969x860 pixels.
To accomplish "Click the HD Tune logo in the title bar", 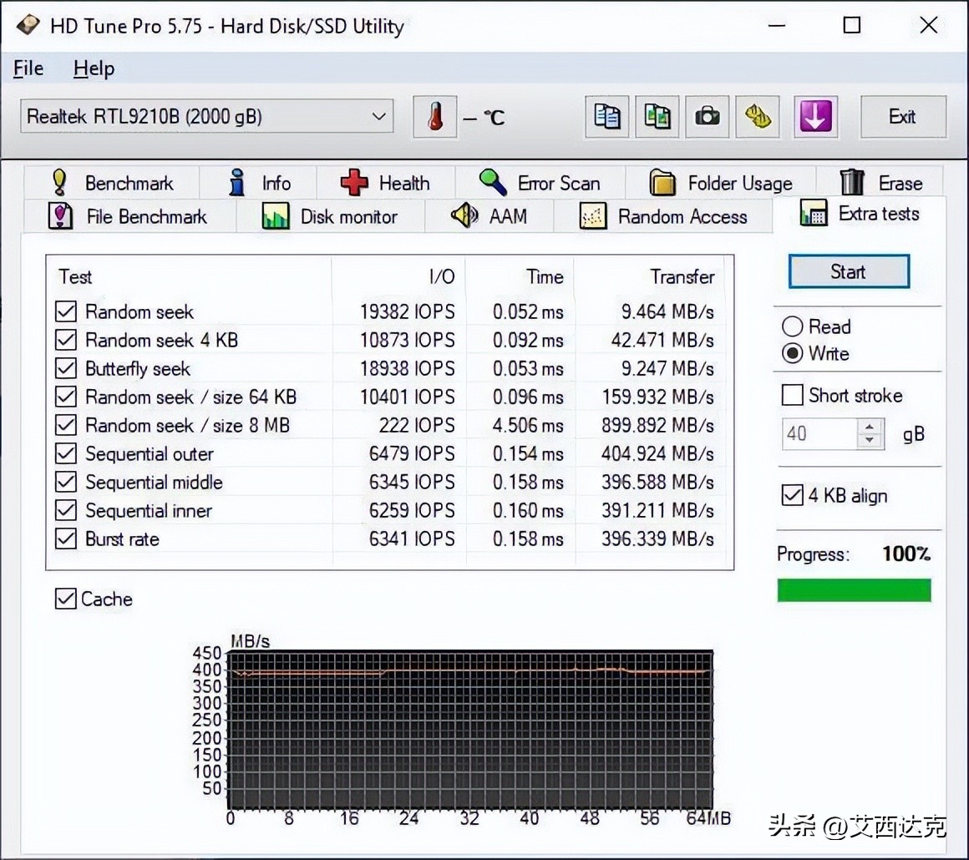I will point(28,25).
